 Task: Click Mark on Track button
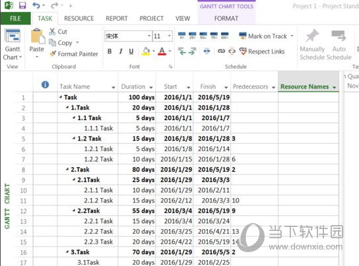(263, 36)
